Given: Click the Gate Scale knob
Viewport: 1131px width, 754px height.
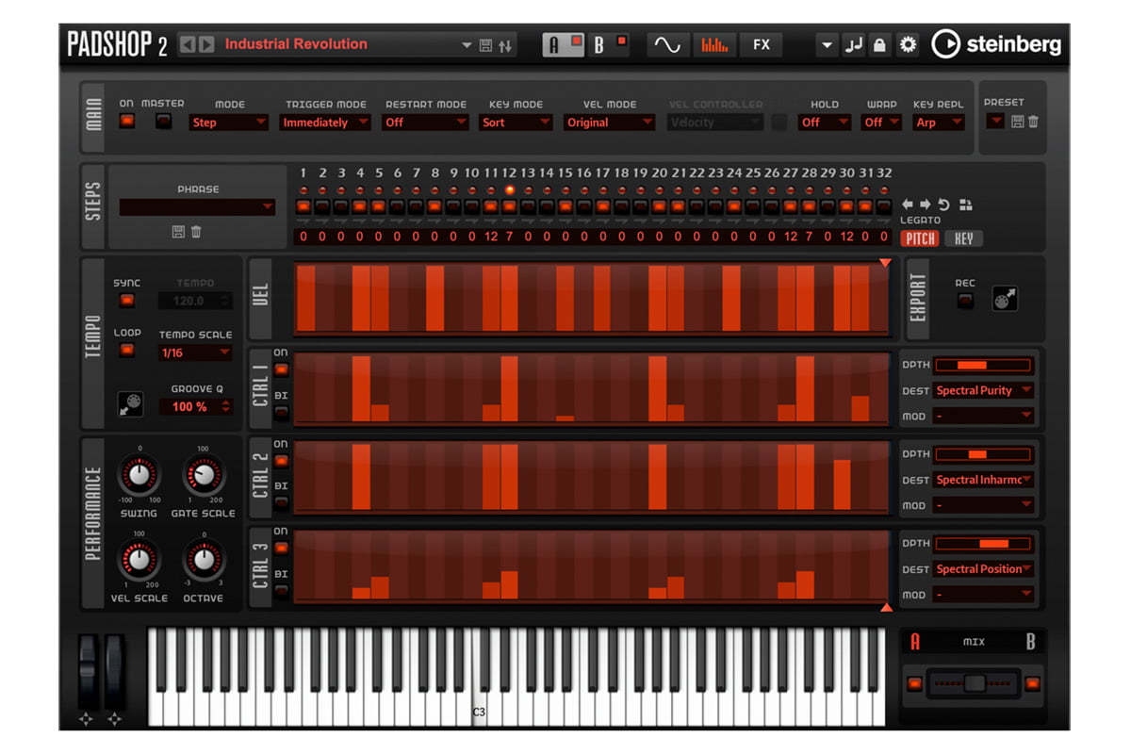Looking at the screenshot, I should (x=203, y=475).
